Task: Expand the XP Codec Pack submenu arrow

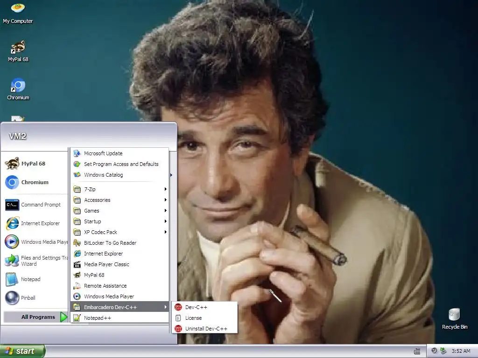Action: click(166, 232)
